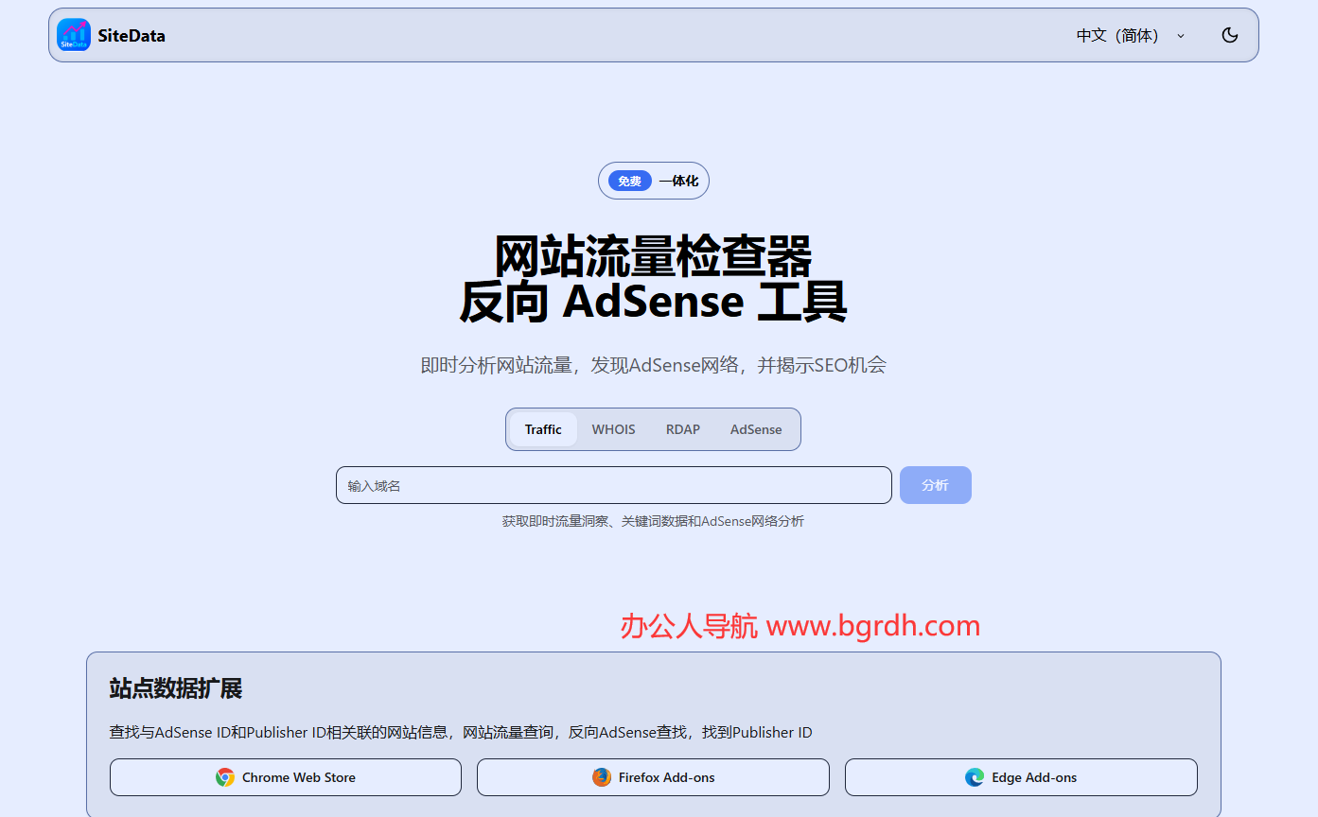Click the language dropdown chevron arrow

pos(1180,36)
